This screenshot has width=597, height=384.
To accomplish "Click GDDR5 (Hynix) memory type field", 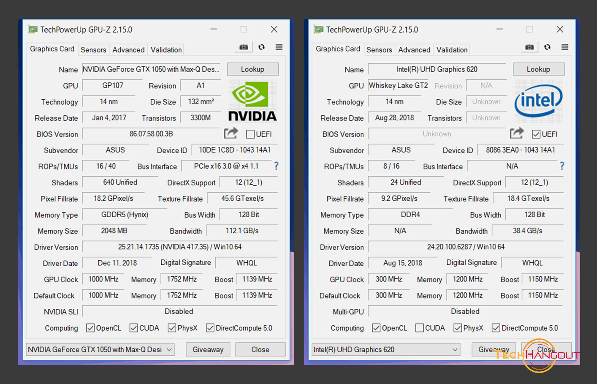I will point(125,215).
